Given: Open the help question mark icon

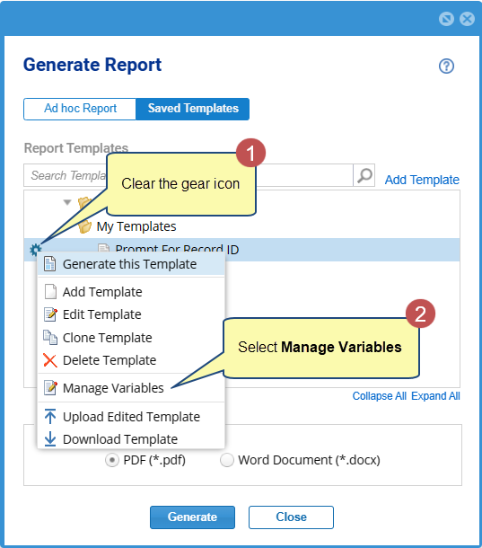Looking at the screenshot, I should (x=446, y=66).
